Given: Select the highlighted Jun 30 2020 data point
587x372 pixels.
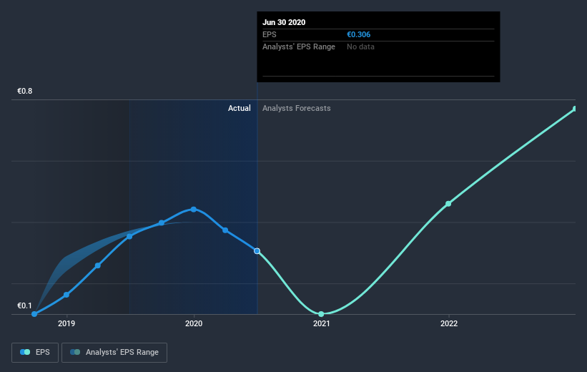Looking at the screenshot, I should pos(257,251).
